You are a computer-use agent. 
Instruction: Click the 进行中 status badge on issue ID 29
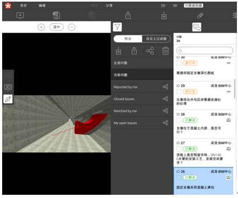(190, 91)
